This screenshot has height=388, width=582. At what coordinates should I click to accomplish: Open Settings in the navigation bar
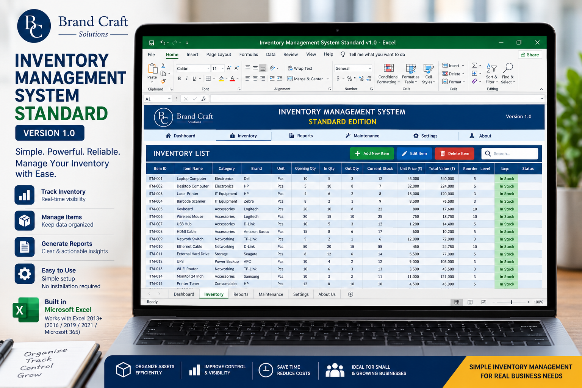tap(425, 136)
